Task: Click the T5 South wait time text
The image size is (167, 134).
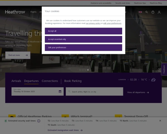Action: click(x=61, y=125)
